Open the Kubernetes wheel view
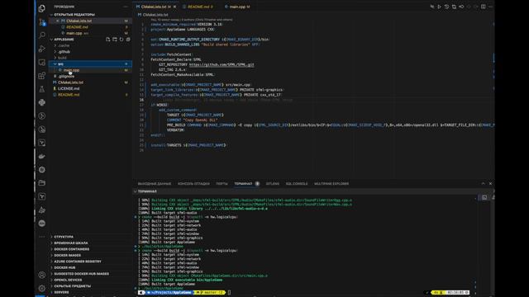Screen dimensions: 529x297 click(42, 170)
